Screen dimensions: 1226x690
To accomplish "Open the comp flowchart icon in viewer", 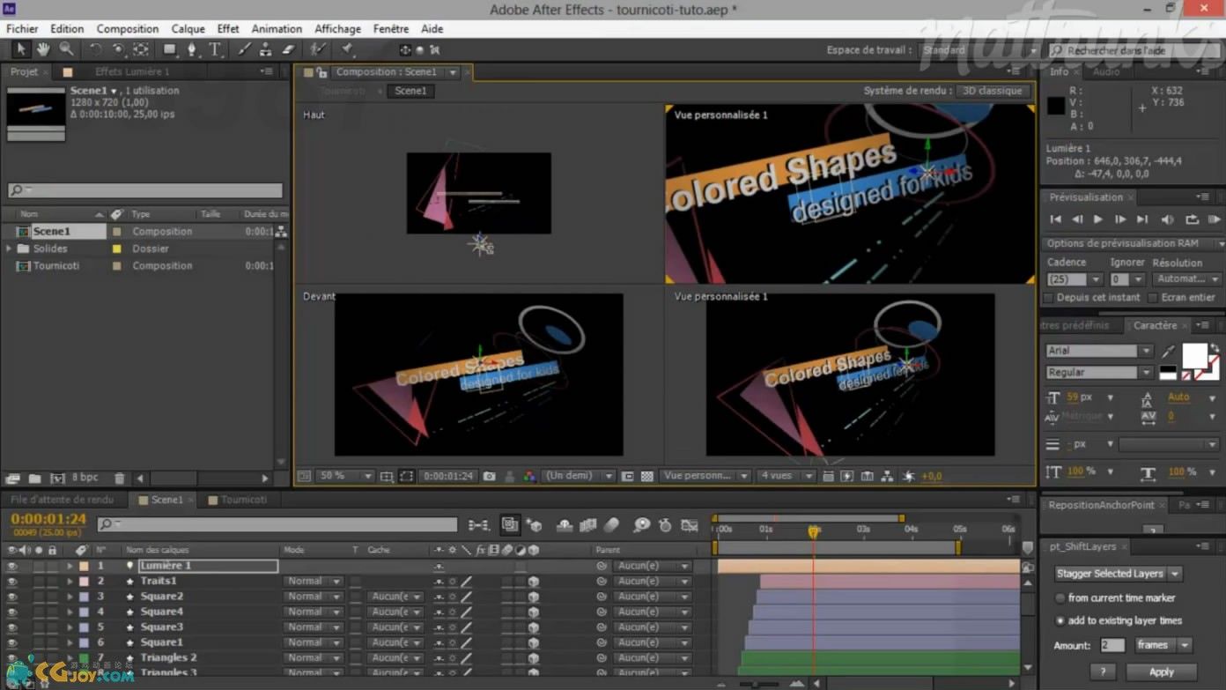I will [x=887, y=476].
